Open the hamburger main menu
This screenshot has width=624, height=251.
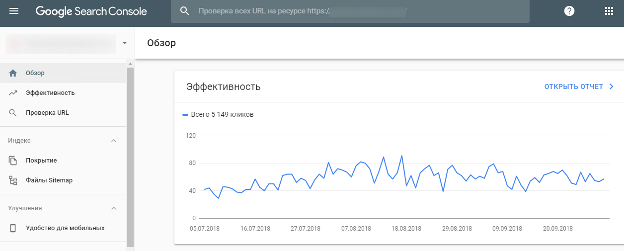point(14,11)
